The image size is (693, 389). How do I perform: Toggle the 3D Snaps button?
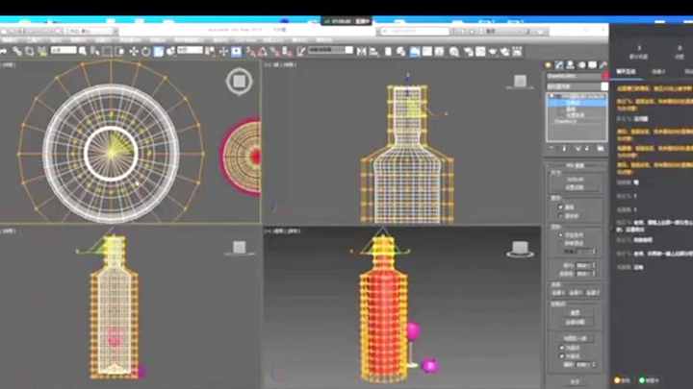250,52
